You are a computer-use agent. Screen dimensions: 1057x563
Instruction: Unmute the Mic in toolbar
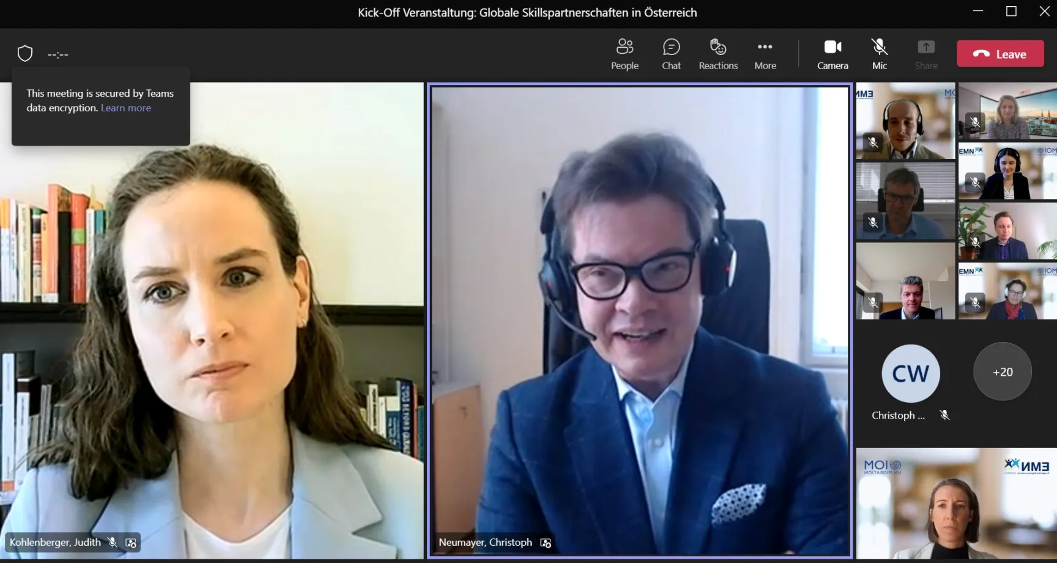click(x=879, y=54)
